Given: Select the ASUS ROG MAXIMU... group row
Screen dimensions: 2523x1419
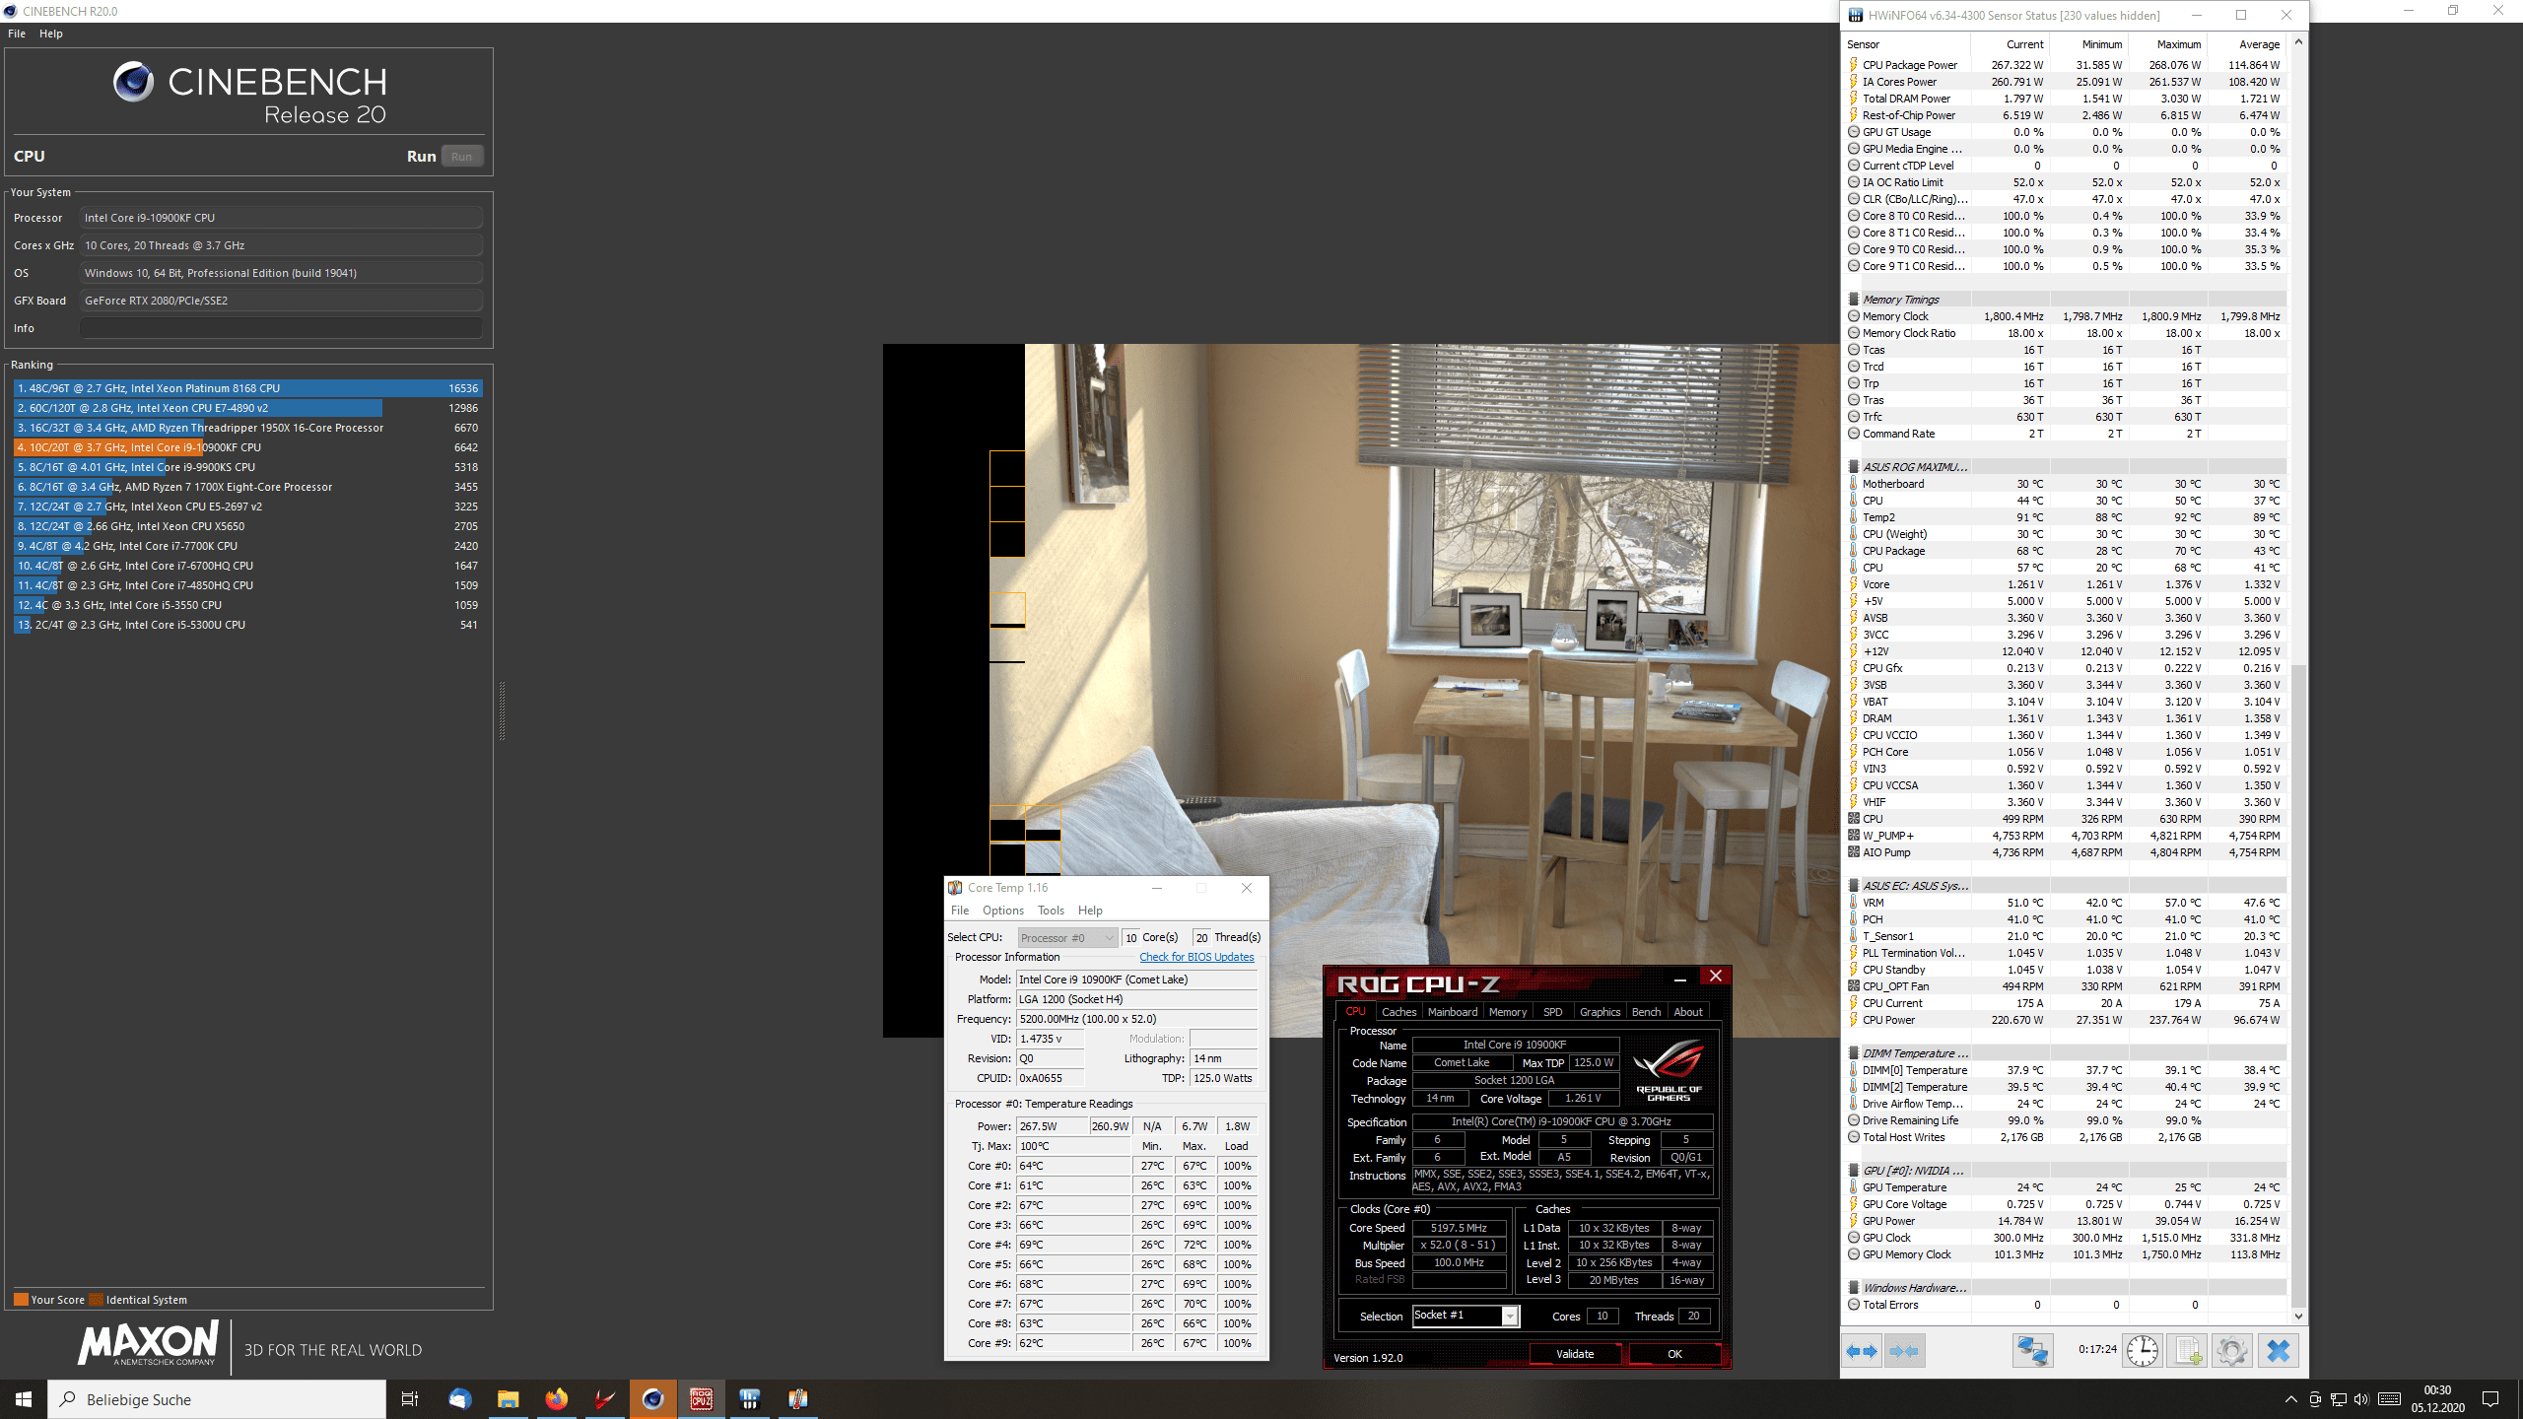Looking at the screenshot, I should 2065,467.
